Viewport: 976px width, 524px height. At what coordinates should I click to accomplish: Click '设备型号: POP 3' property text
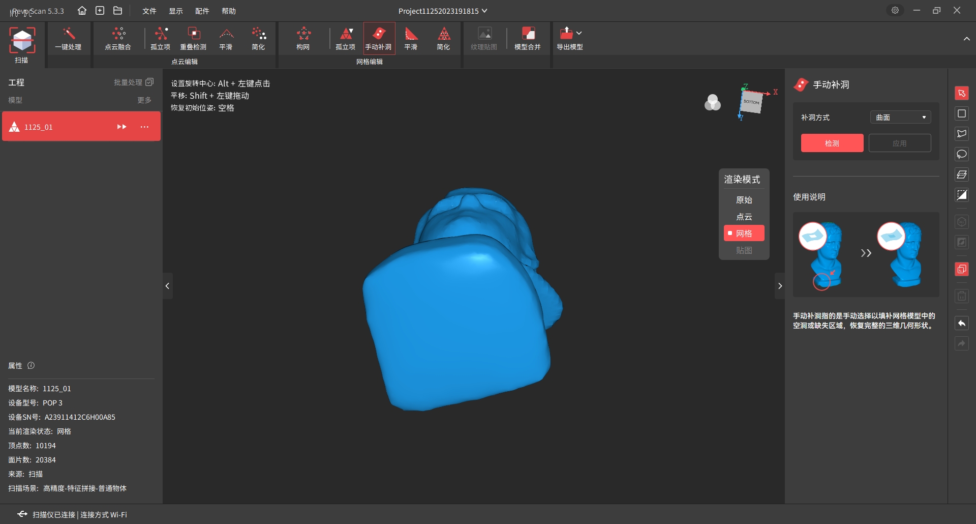(x=35, y=403)
